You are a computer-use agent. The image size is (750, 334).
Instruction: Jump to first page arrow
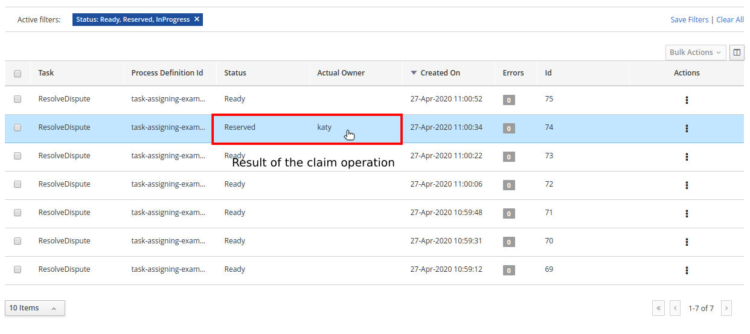tap(658, 308)
